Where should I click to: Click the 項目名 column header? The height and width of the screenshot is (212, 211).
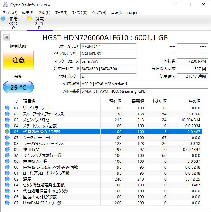(61, 101)
